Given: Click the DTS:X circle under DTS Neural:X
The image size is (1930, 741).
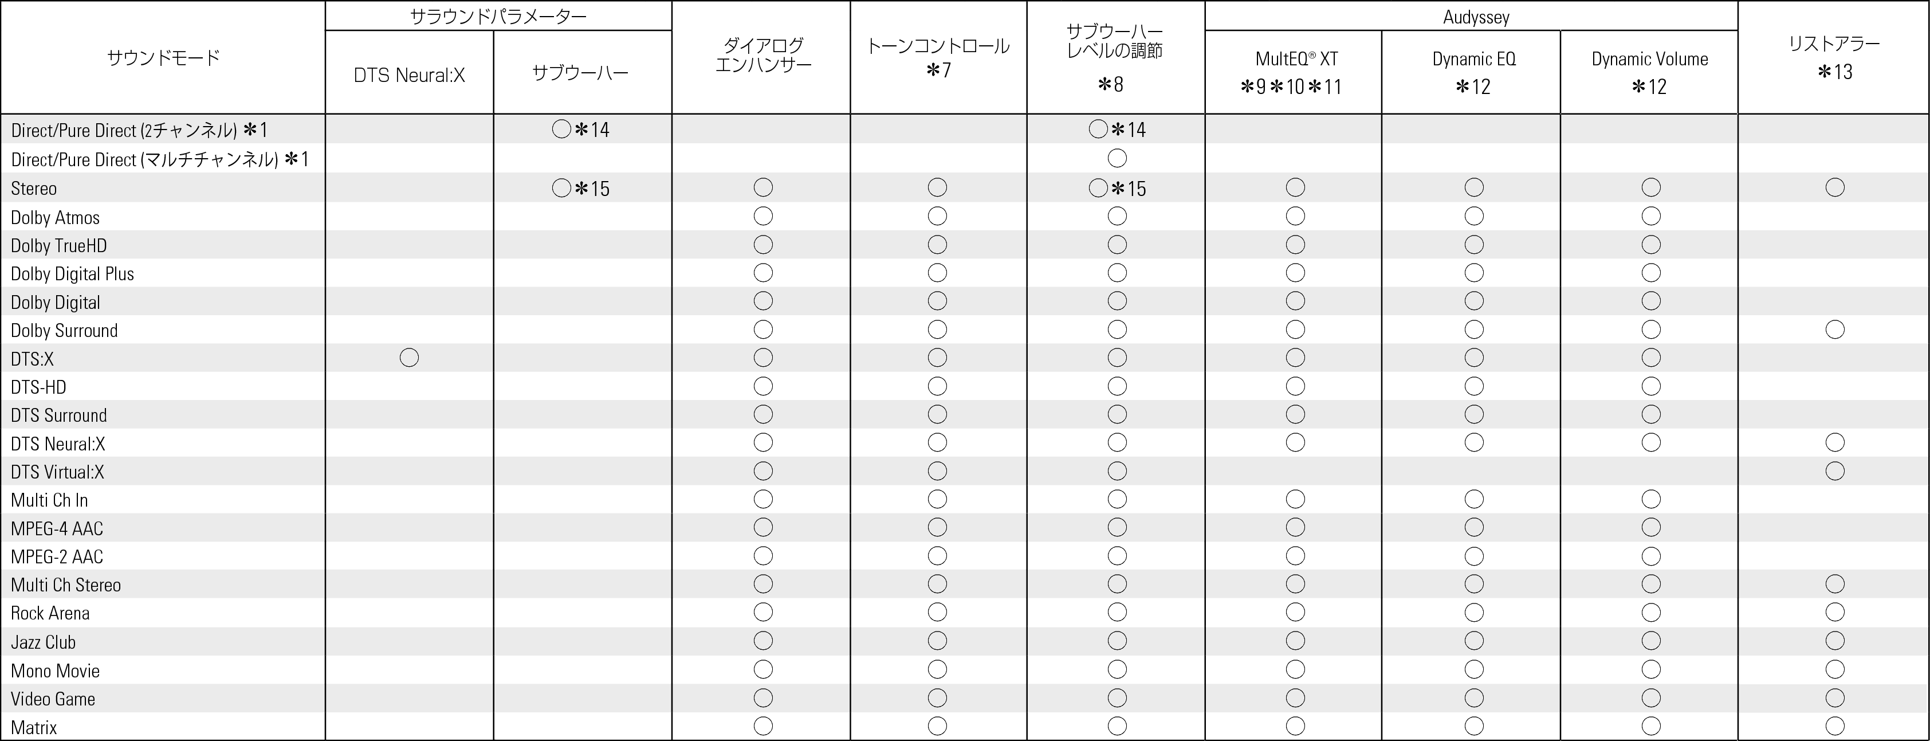Looking at the screenshot, I should click(x=409, y=358).
